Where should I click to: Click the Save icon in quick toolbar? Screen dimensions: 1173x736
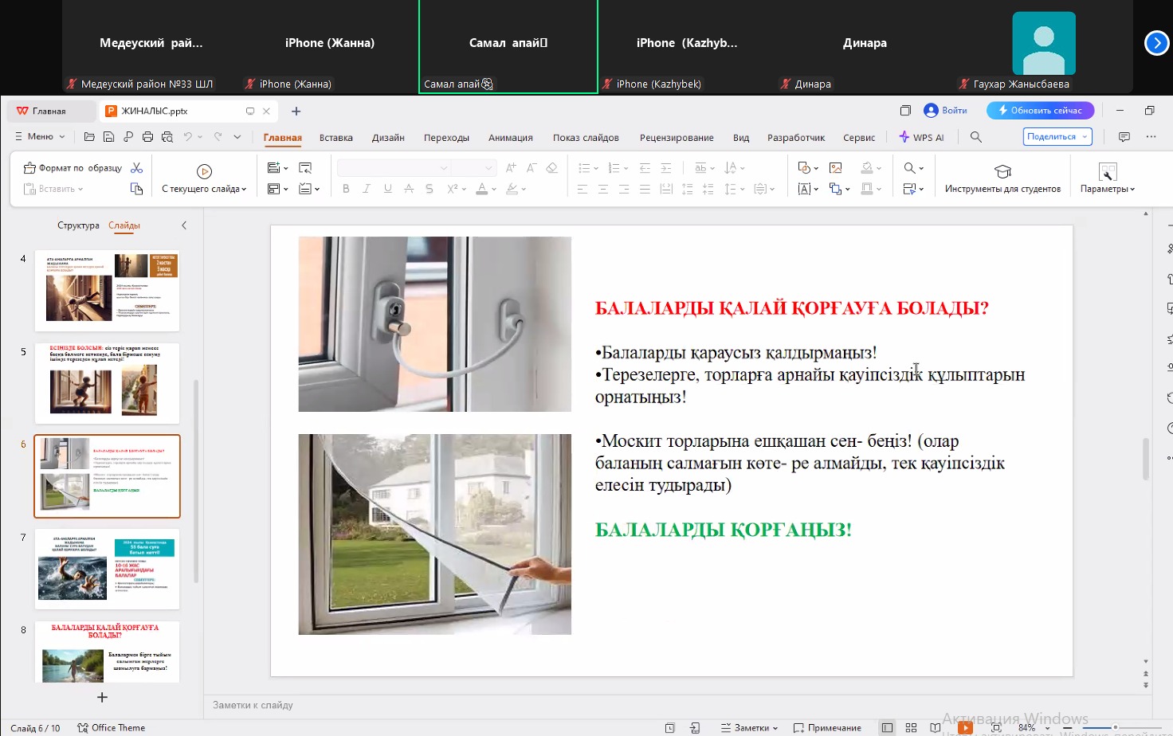click(x=109, y=137)
